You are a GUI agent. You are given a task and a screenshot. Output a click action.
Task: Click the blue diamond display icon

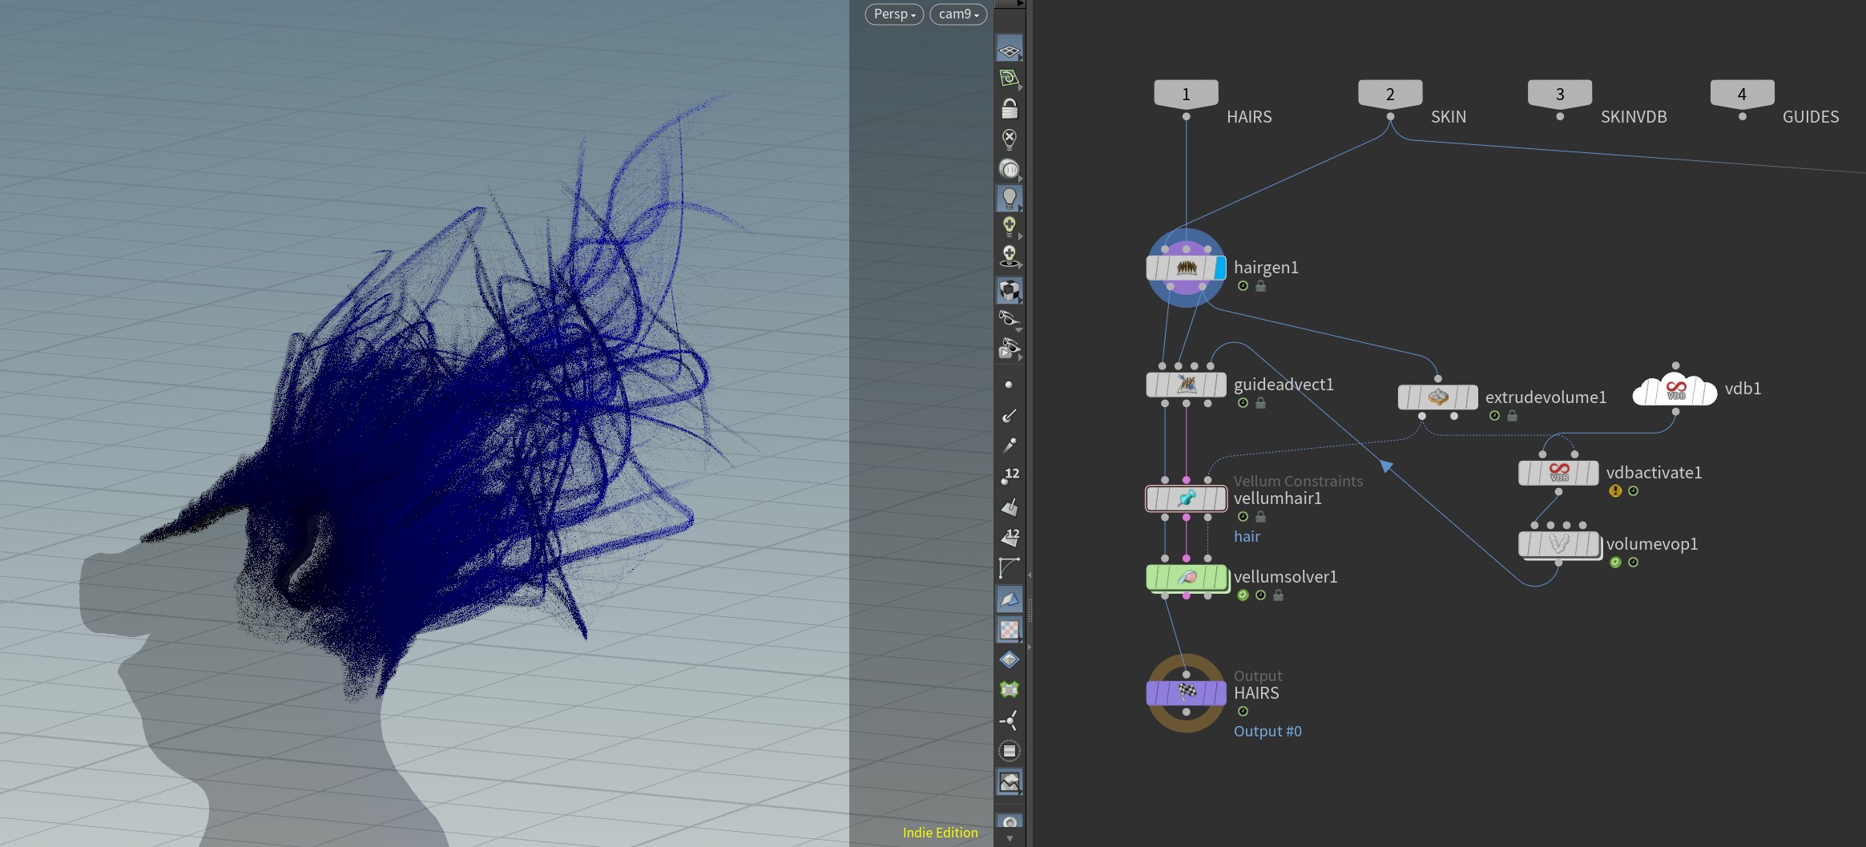pyautogui.click(x=1010, y=659)
